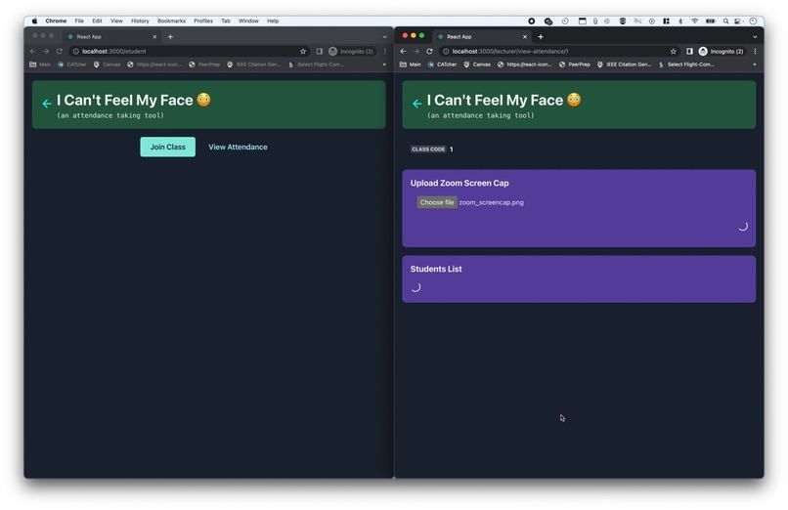This screenshot has width=788, height=510.
Task: Click browser back arrow in right window
Action: pyautogui.click(x=403, y=51)
